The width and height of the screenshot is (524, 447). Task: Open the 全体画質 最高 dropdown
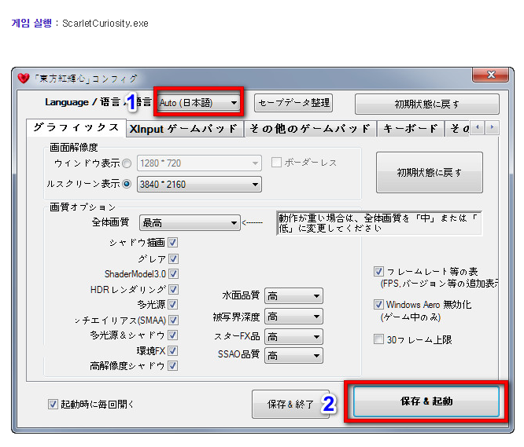tap(190, 222)
